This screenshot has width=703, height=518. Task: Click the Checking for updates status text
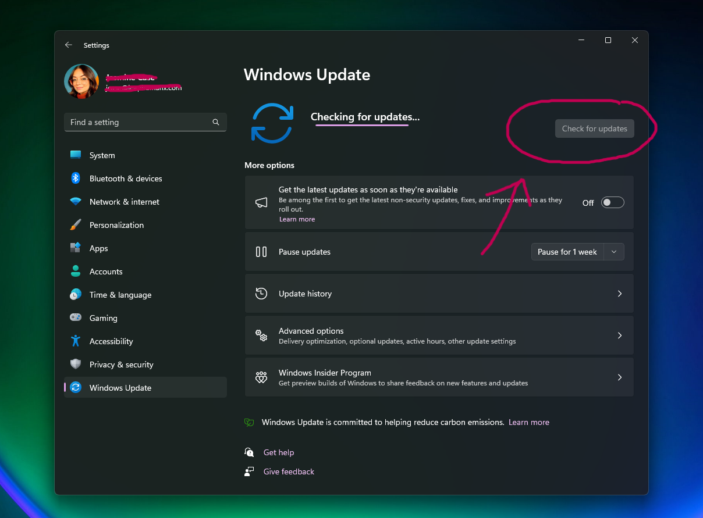(x=365, y=117)
